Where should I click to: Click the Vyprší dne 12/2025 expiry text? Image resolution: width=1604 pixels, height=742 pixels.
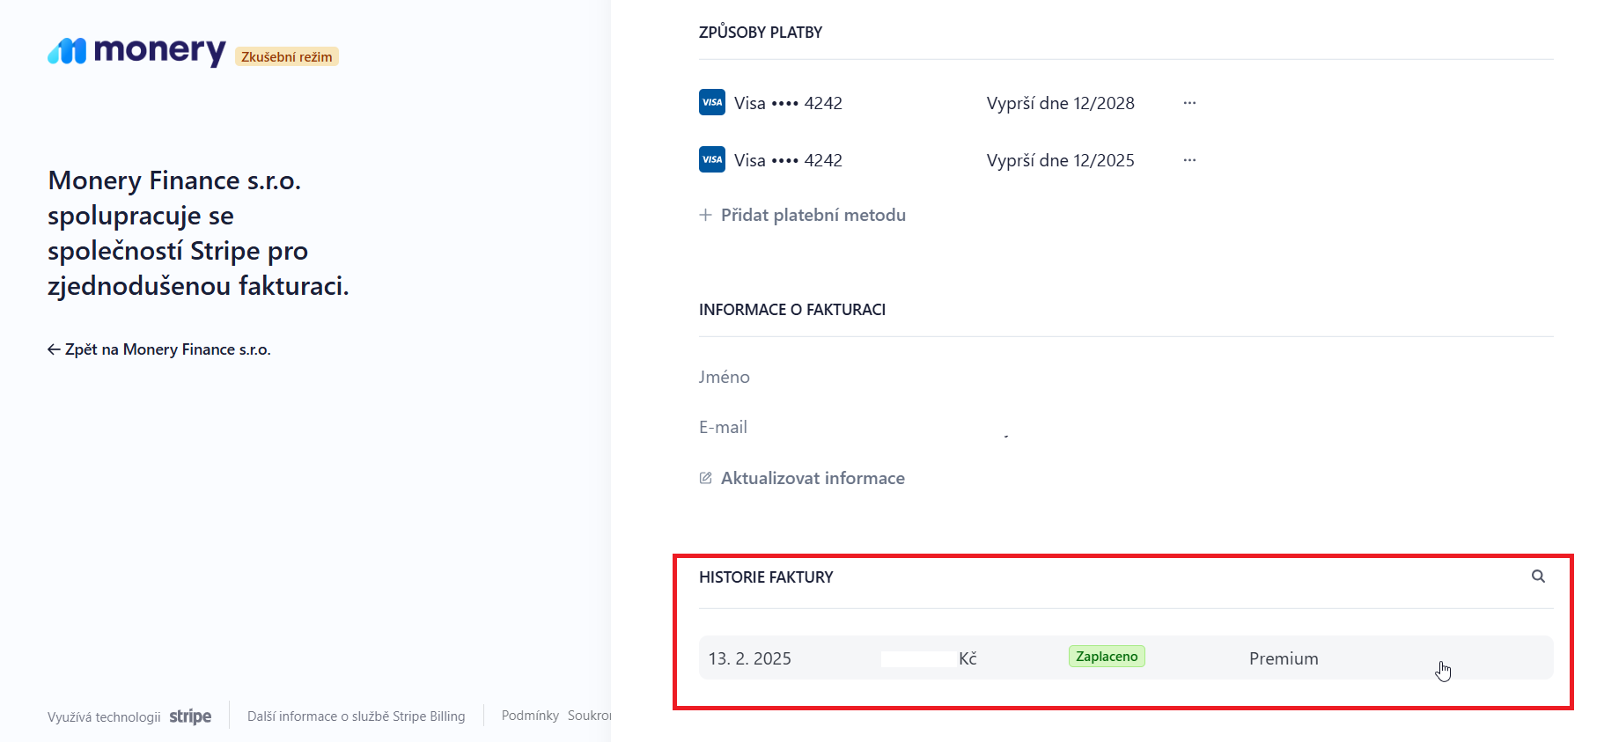click(1060, 160)
